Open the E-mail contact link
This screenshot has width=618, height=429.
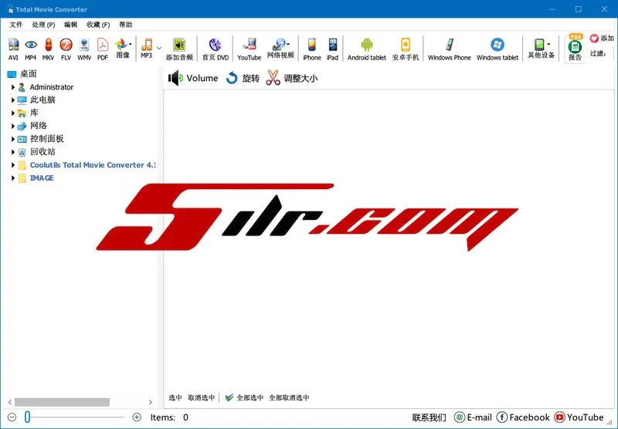473,417
